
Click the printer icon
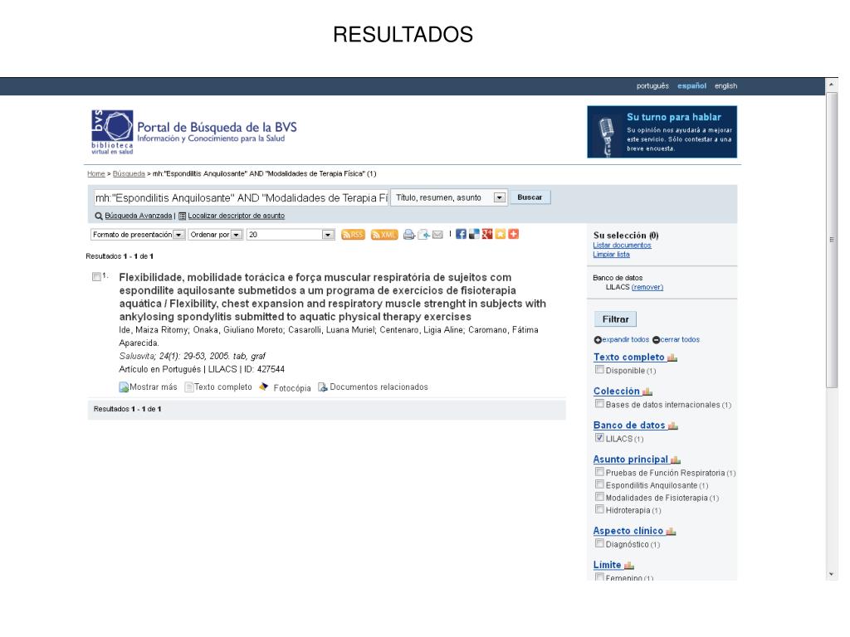409,235
